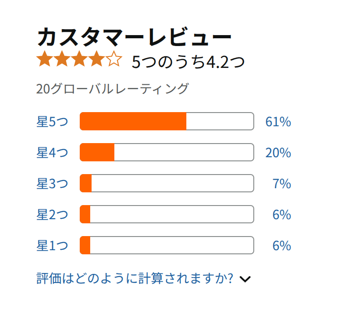Select the 3-star histogram bar

tap(167, 183)
